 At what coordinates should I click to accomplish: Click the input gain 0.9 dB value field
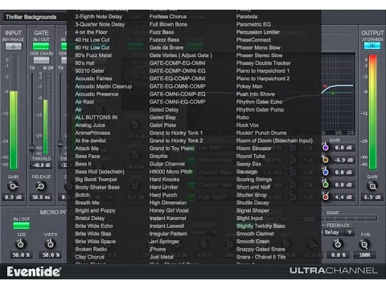(13, 197)
